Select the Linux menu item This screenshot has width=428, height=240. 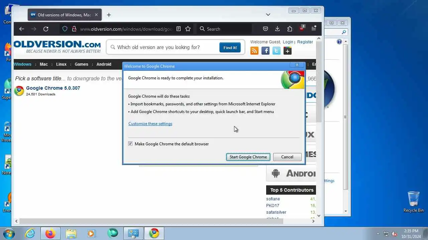(x=61, y=64)
